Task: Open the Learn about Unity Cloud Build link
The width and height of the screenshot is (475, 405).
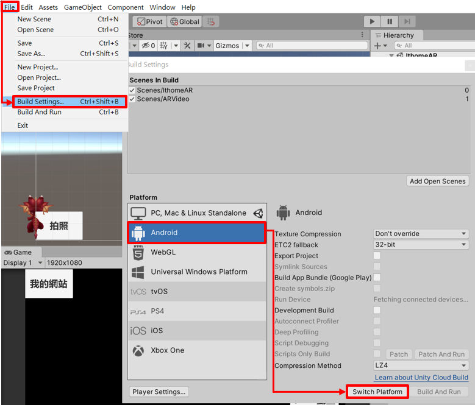Action: coord(421,378)
